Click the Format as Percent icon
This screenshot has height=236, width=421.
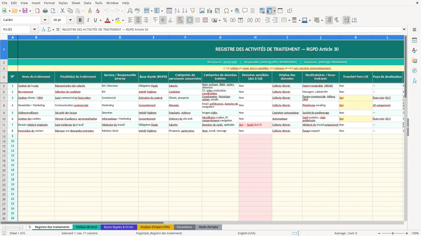225,20
